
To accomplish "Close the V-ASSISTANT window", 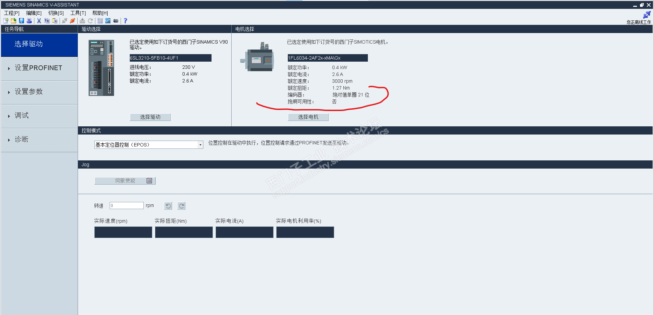I will [649, 5].
